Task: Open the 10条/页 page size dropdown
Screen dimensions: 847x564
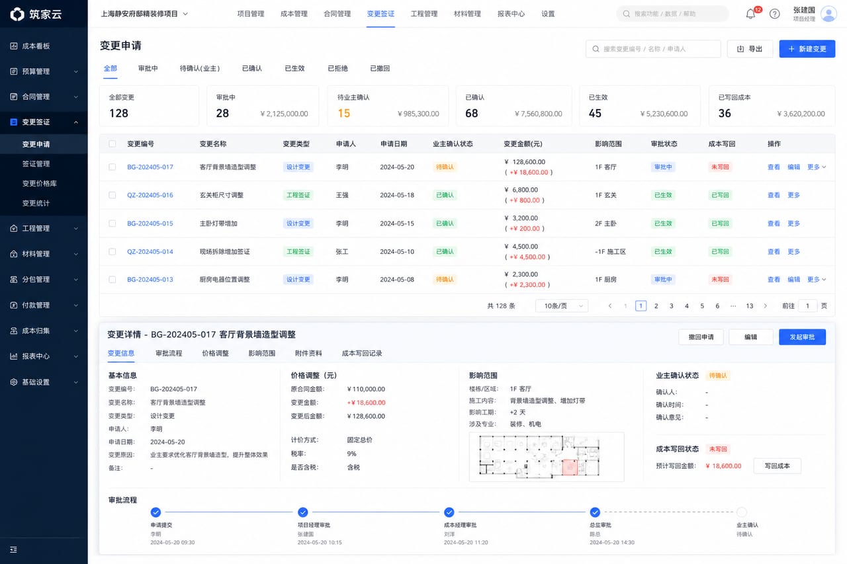Action: tap(562, 306)
